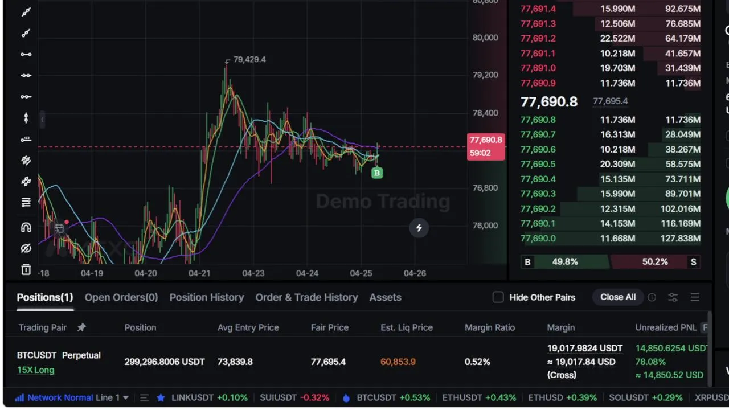Open the Position History tab
Screen dimensions: 729x410
207,297
